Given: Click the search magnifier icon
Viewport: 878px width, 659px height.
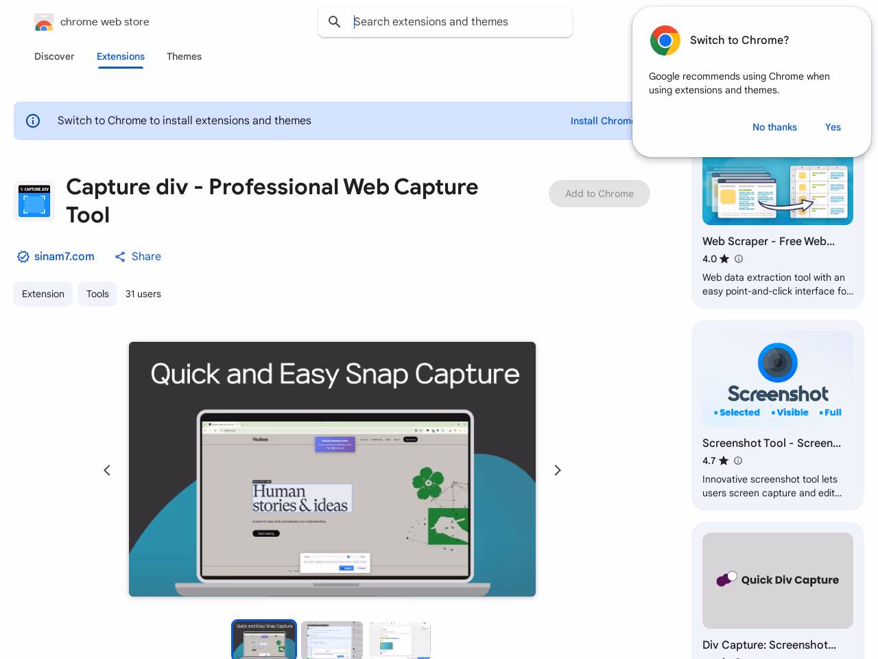Looking at the screenshot, I should coord(335,22).
